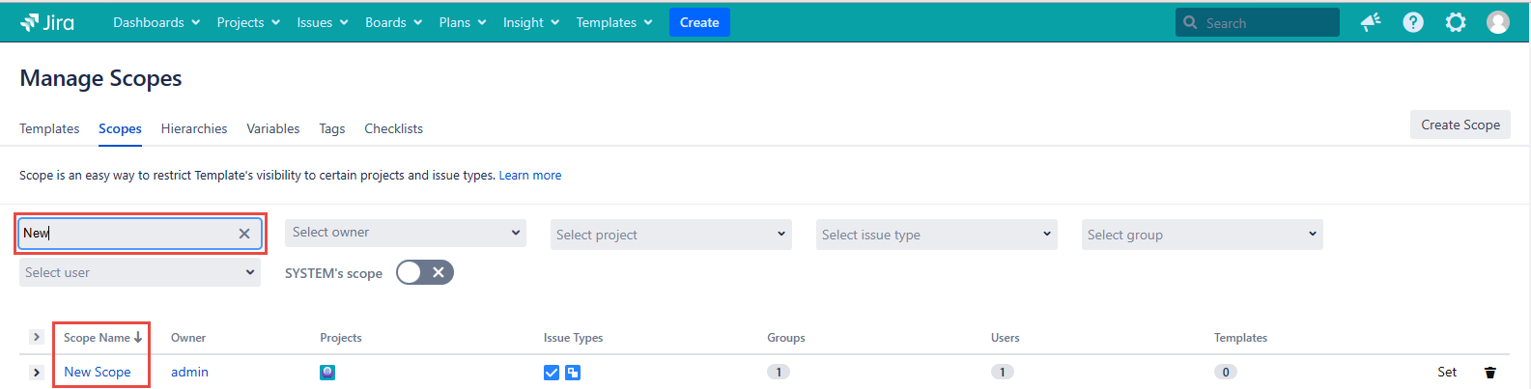Toggle the SYSTEM's scope switch
This screenshot has width=1531, height=389.
425,273
